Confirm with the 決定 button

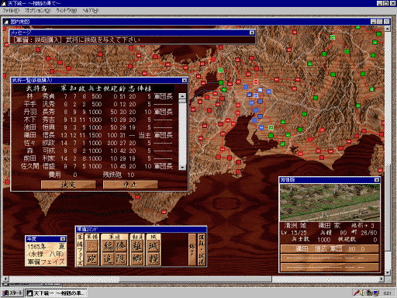pyautogui.click(x=68, y=185)
